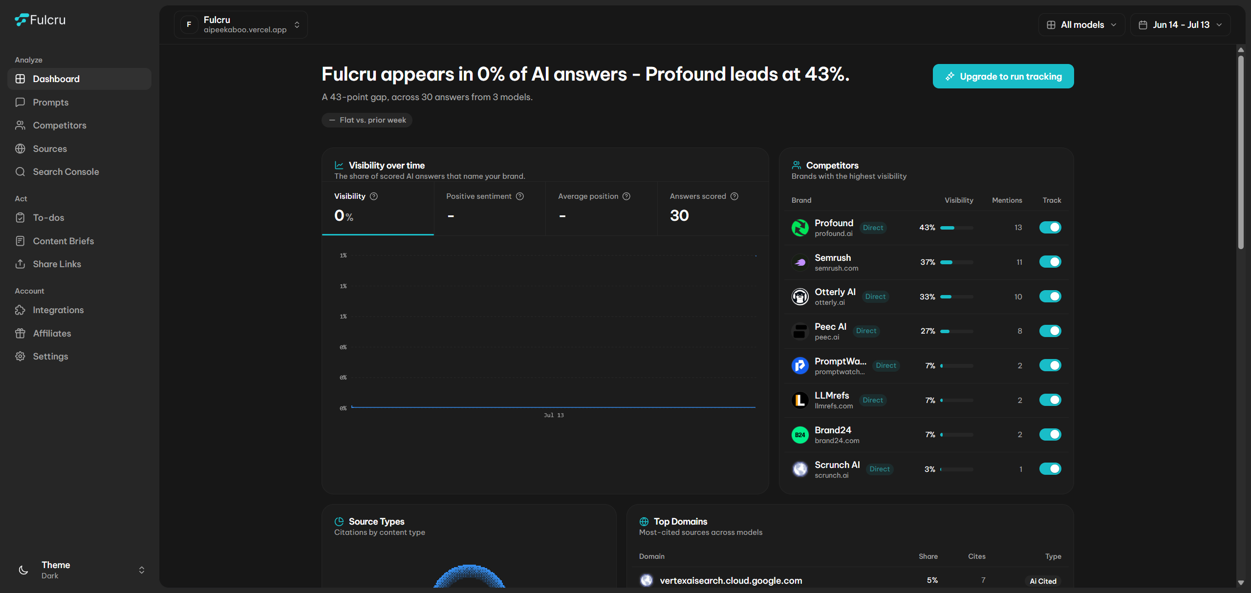Screen dimensions: 1251x593
Task: Toggle tracking for LLMrefs
Action: (1050, 400)
